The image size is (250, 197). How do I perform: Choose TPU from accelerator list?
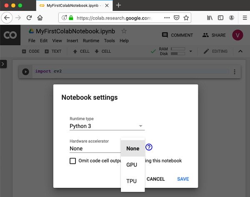click(x=132, y=181)
